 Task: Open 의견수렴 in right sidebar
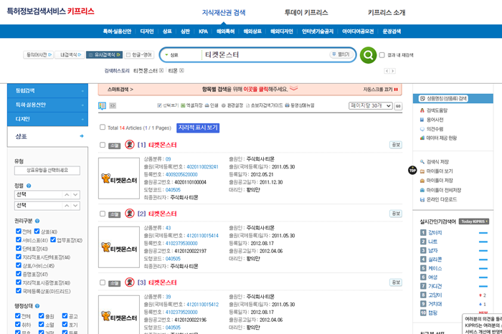tap(432, 129)
